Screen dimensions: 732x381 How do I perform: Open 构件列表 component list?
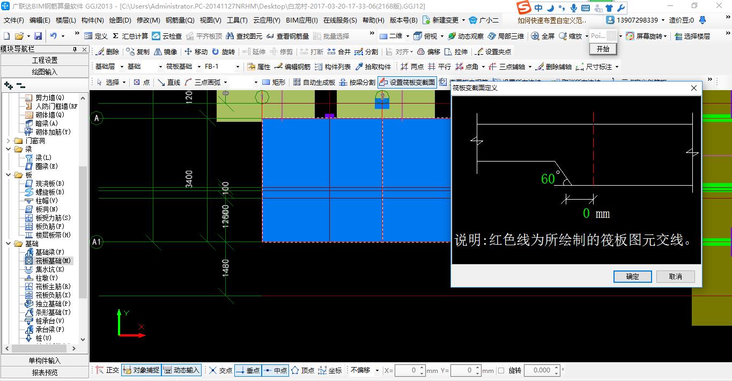pyautogui.click(x=332, y=67)
